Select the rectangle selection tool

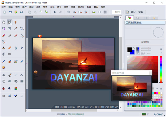4,28
